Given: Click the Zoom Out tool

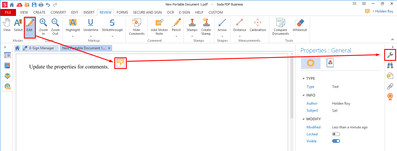Looking at the screenshot, I should (x=55, y=27).
